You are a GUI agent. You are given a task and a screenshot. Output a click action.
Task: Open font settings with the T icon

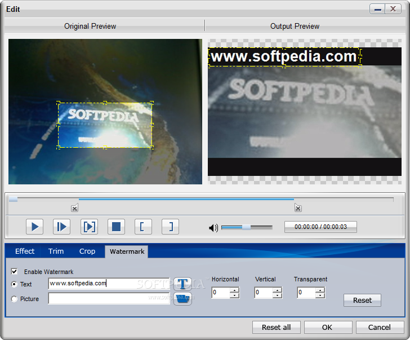point(182,284)
